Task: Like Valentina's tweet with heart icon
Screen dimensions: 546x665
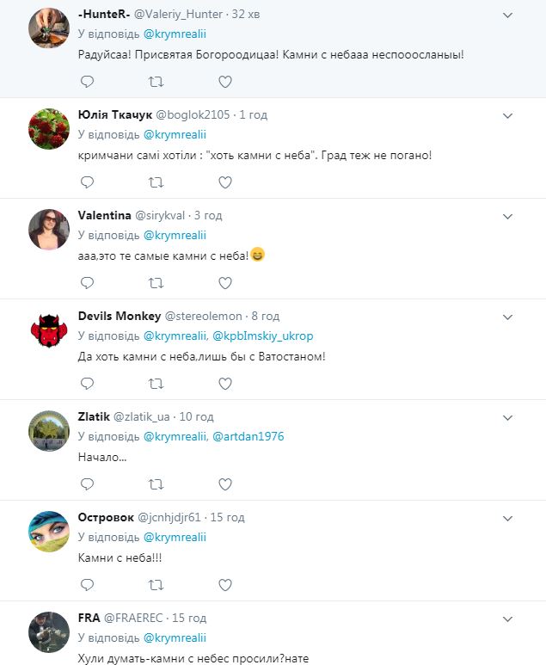Action: pyautogui.click(x=225, y=282)
